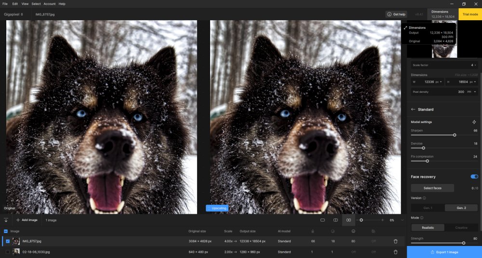Screen dimensions: 482x258
Task: Click the Select faces button
Action: coord(432,188)
